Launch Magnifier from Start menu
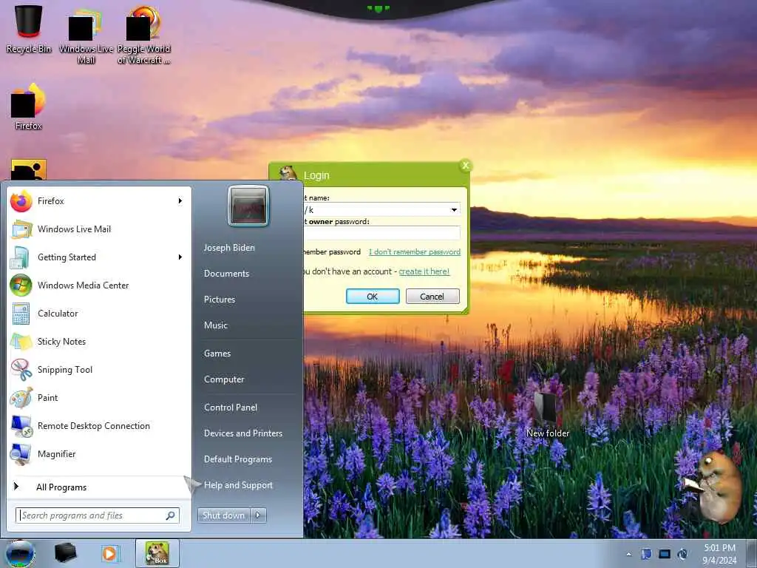 tap(99, 454)
